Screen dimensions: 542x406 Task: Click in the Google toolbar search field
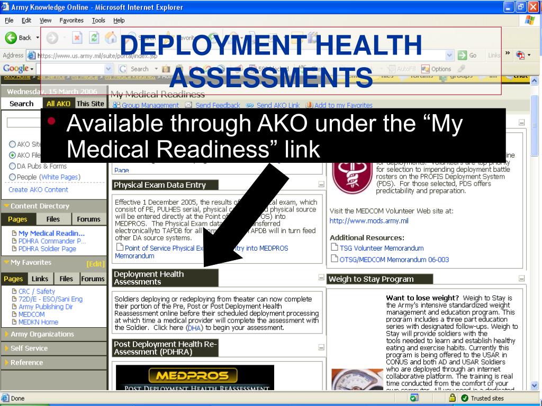(x=70, y=69)
